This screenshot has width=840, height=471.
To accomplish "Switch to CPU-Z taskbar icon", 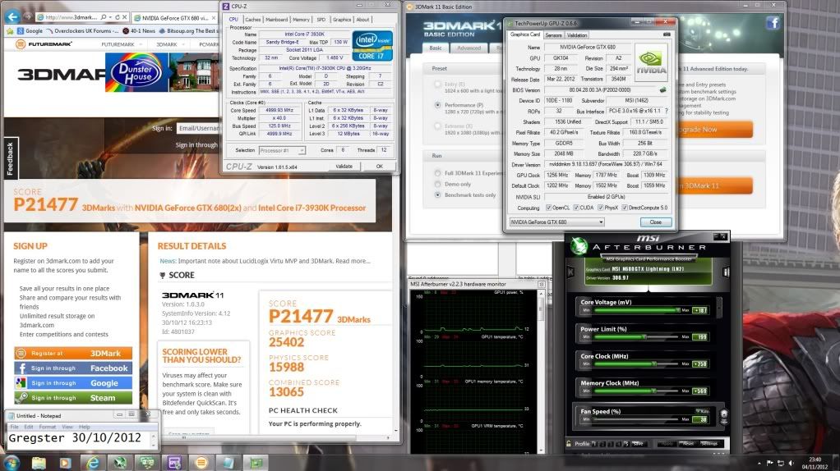I will (x=174, y=463).
